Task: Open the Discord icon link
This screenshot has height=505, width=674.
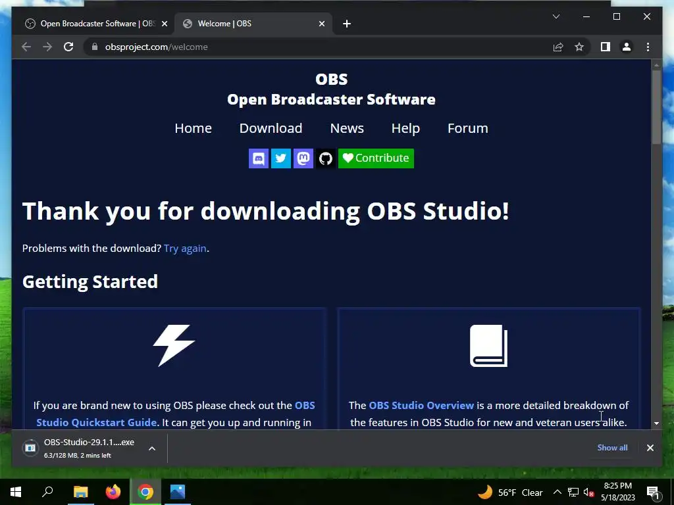Action: click(x=258, y=158)
